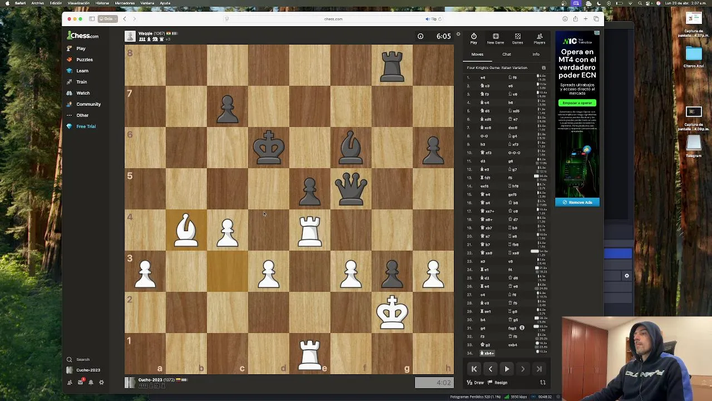Flip the board with the arrows icon
The image size is (712, 401).
point(543,383)
